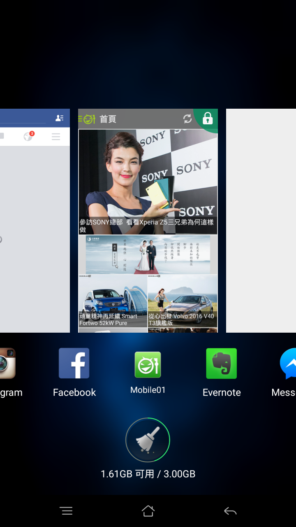
Task: Open the wedding banner image
Action: (x=148, y=254)
